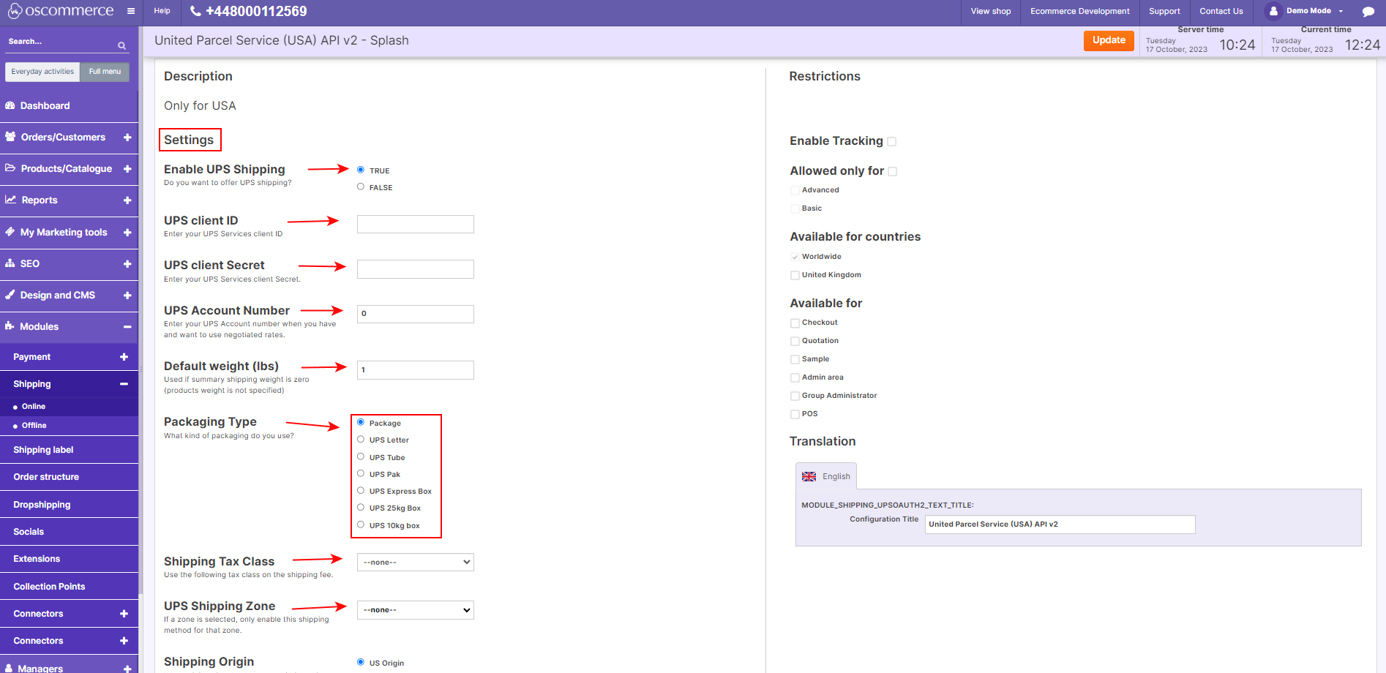Expand Payment plus expander

(124, 357)
